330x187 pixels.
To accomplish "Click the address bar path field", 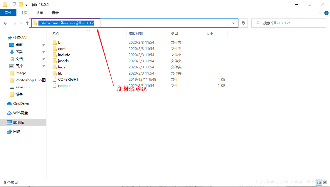I will click(x=135, y=23).
